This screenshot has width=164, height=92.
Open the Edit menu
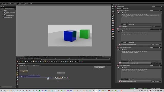pyautogui.click(x=6, y=3)
